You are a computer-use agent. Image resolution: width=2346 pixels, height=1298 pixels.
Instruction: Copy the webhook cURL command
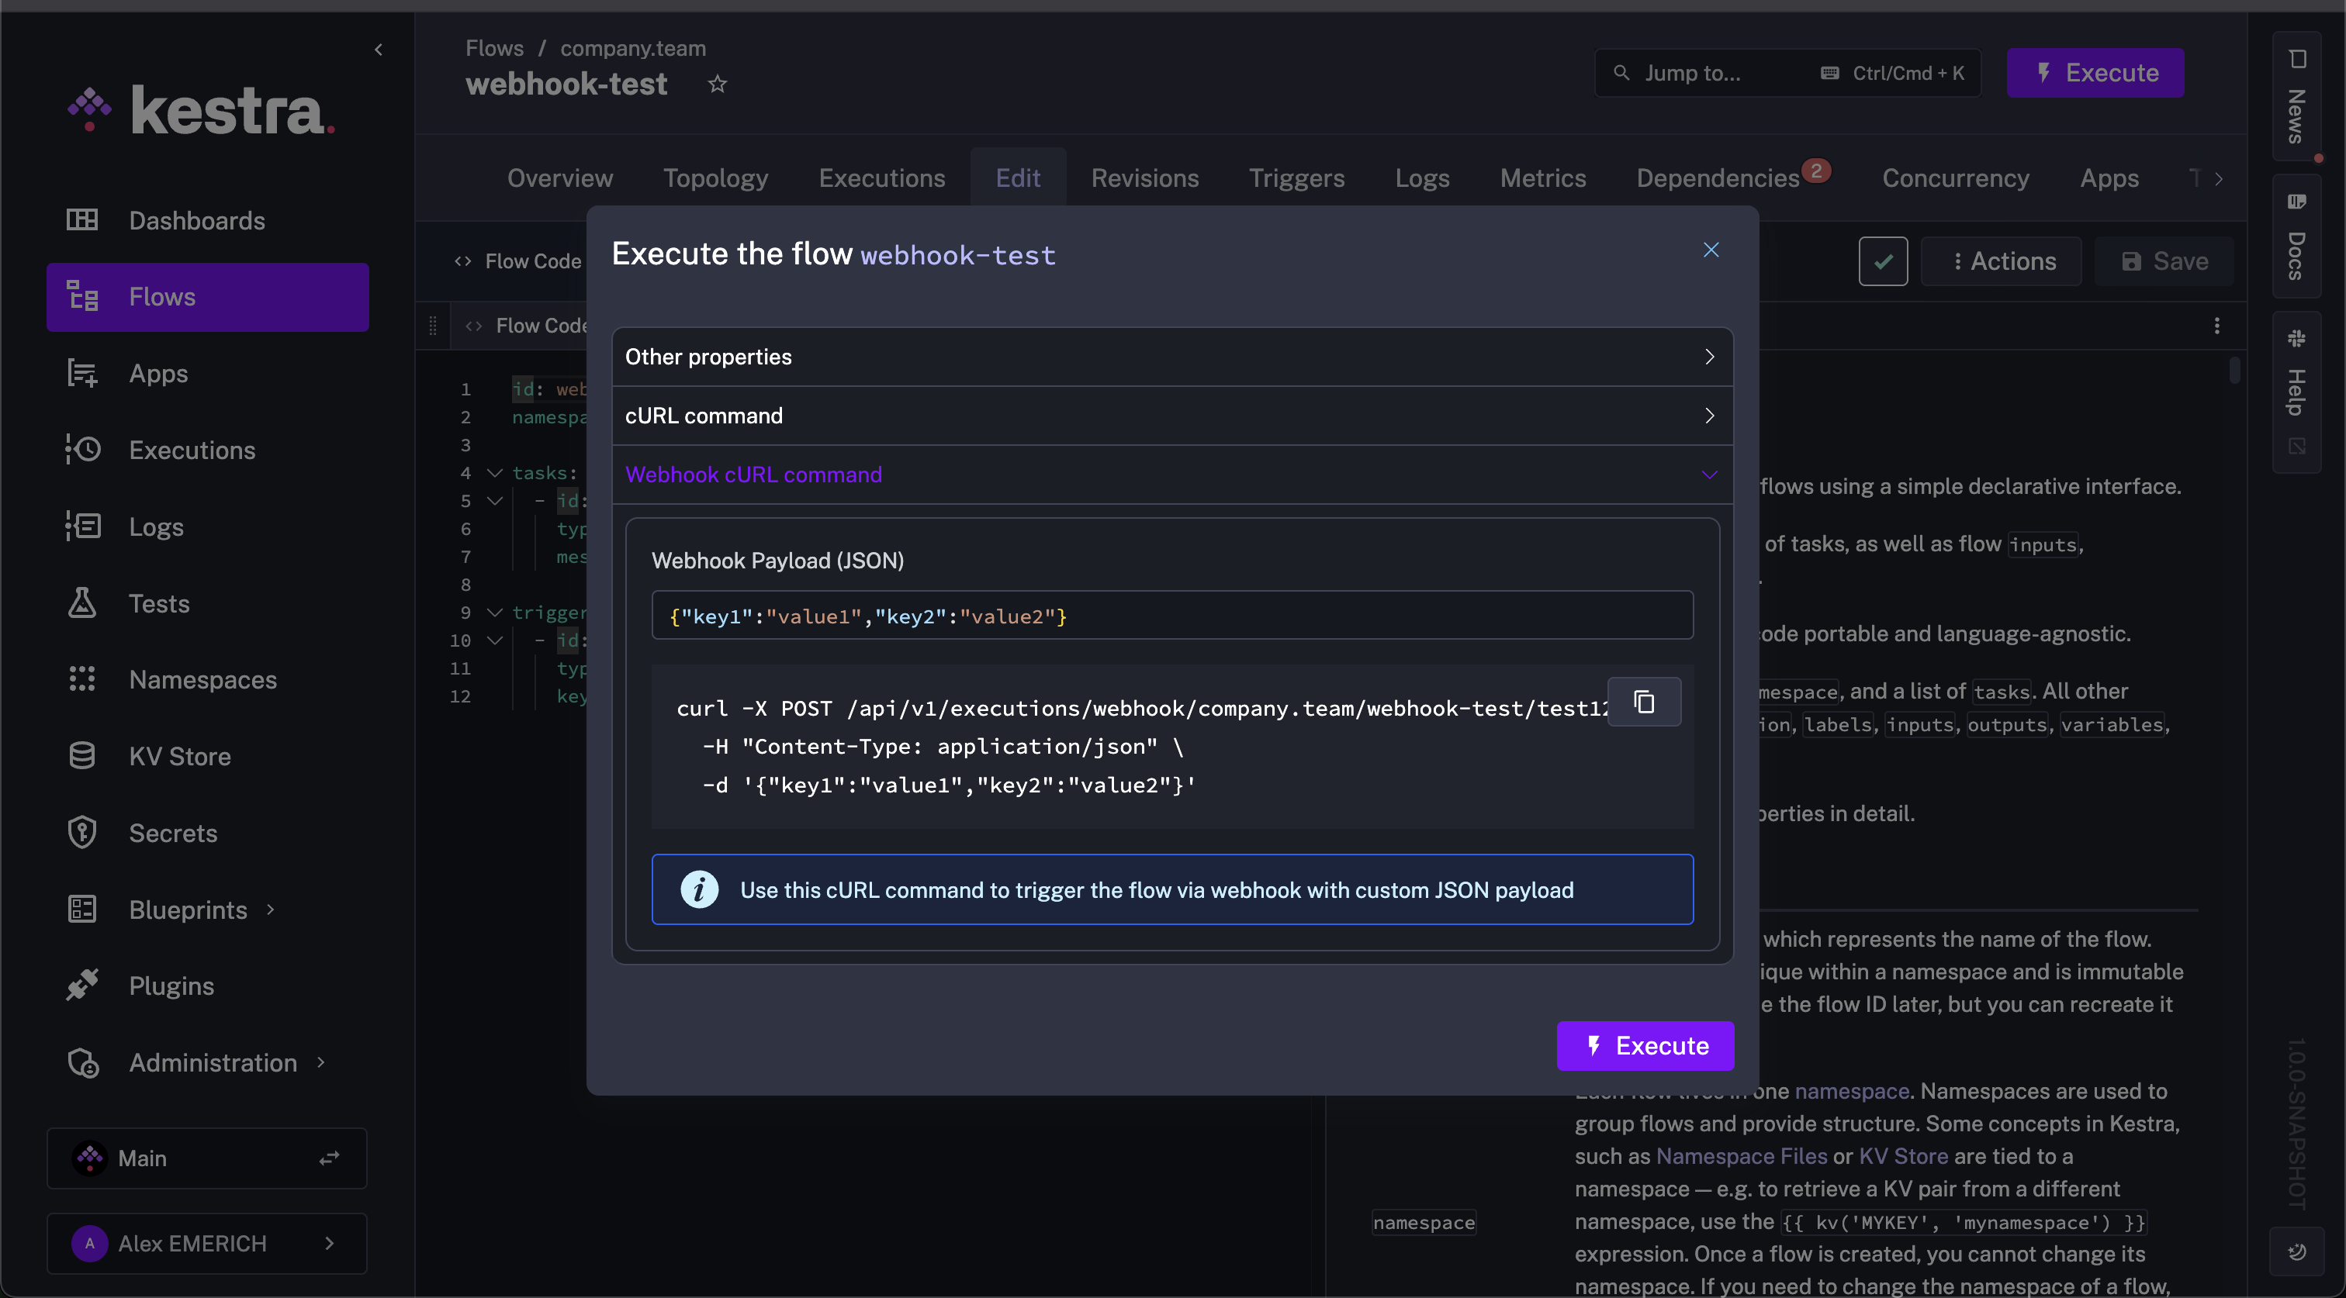(x=1644, y=702)
